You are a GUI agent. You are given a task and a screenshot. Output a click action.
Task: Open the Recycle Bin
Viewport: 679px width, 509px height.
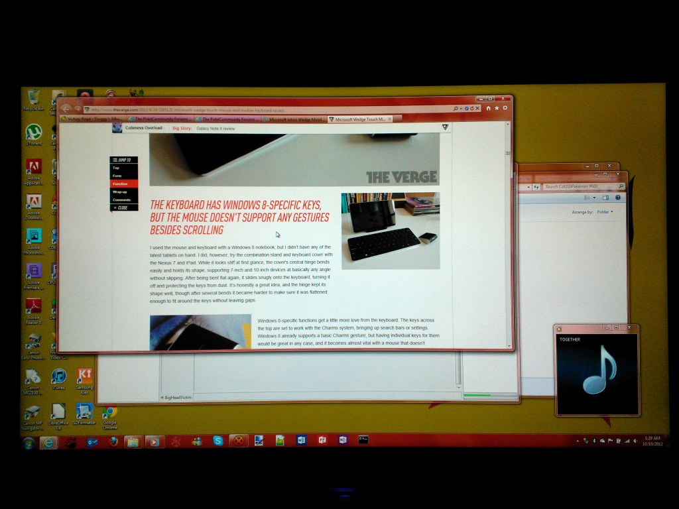tap(33, 99)
